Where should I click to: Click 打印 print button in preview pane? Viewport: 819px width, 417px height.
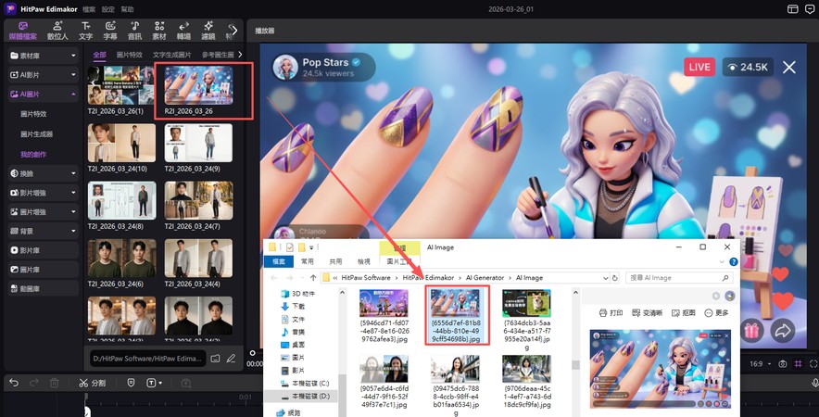[611, 313]
